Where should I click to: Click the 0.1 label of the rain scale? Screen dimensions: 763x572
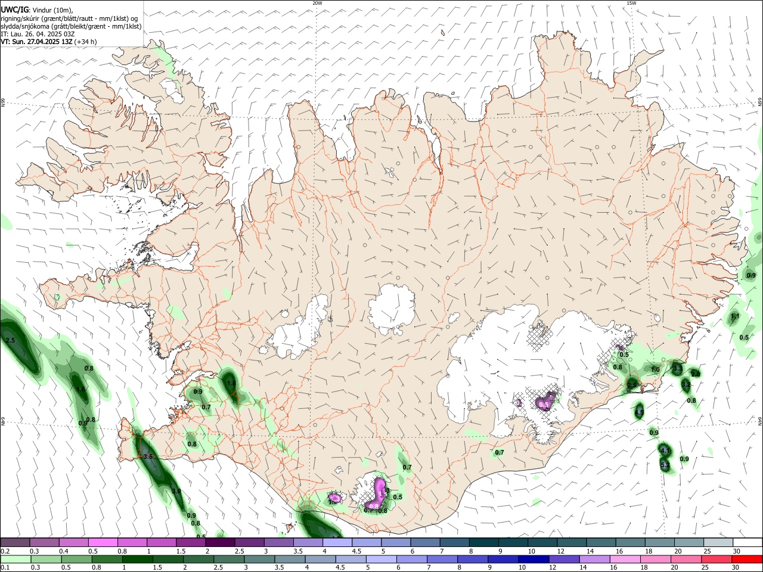(x=5, y=567)
